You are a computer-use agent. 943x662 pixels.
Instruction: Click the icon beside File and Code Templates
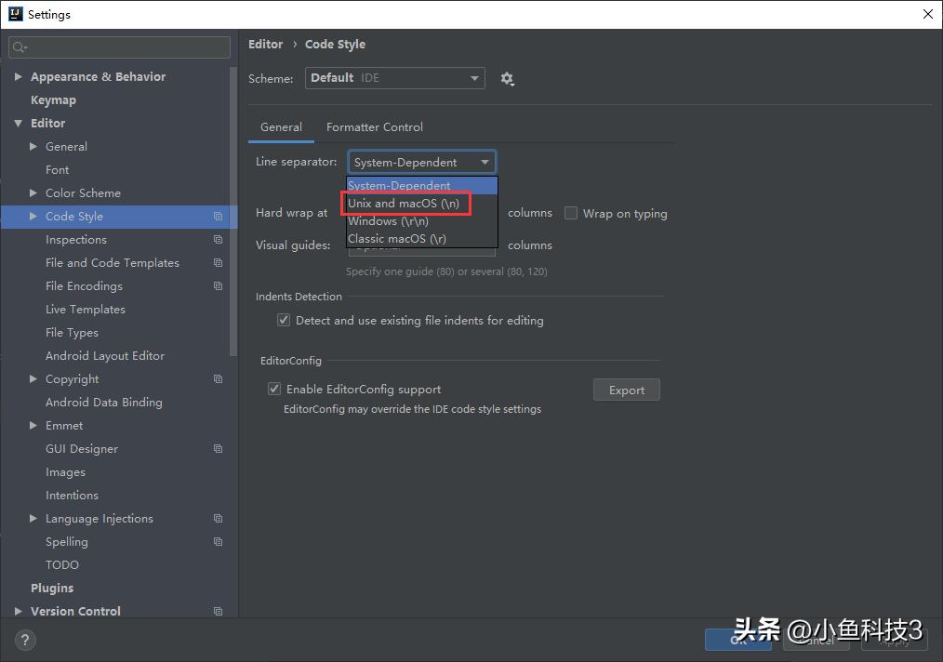pos(218,262)
